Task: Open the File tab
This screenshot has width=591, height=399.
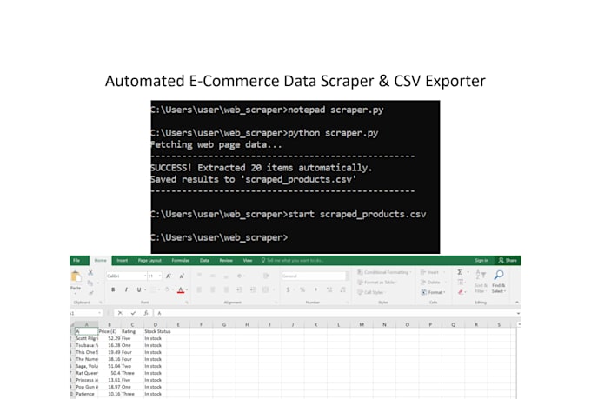Action: (x=76, y=261)
